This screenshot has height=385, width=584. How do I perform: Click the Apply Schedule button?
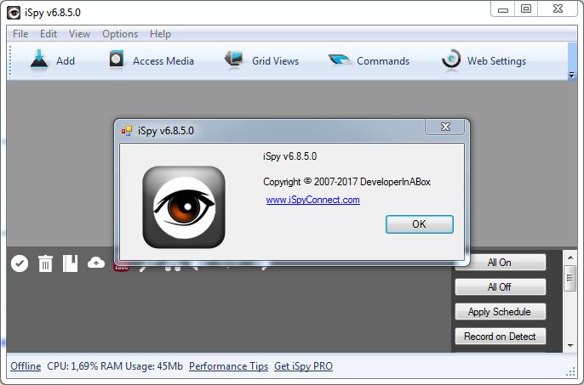click(x=501, y=312)
